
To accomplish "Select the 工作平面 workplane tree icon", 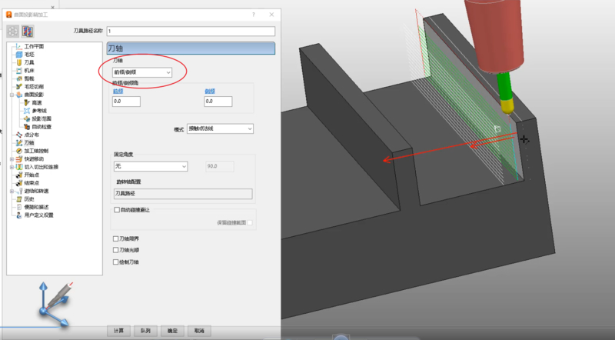I will pos(19,46).
